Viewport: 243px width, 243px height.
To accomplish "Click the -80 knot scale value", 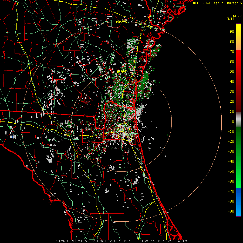I will [231, 201].
